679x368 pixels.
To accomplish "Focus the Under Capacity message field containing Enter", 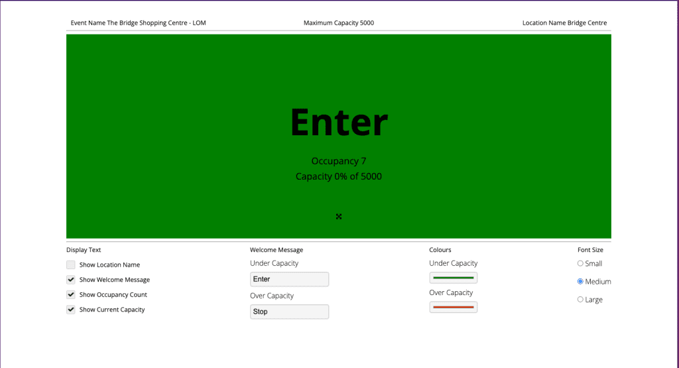I will pos(289,279).
